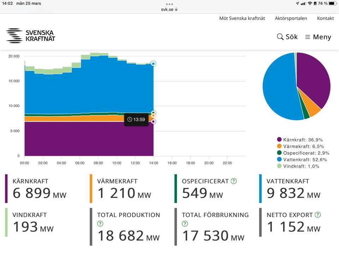
Task: Toggle Ospecificerat legend entry
Action: 303,153
